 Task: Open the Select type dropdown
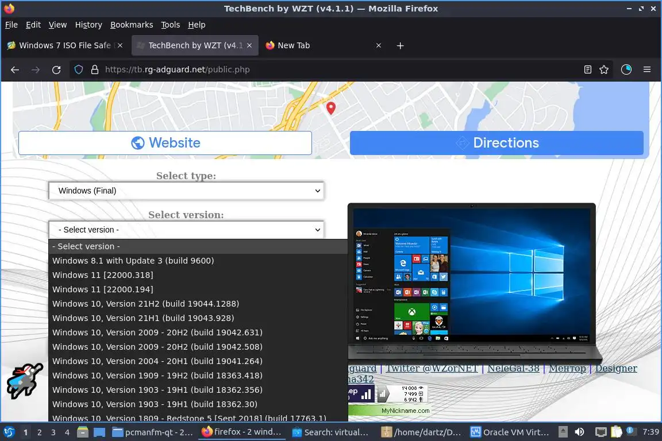click(x=186, y=191)
